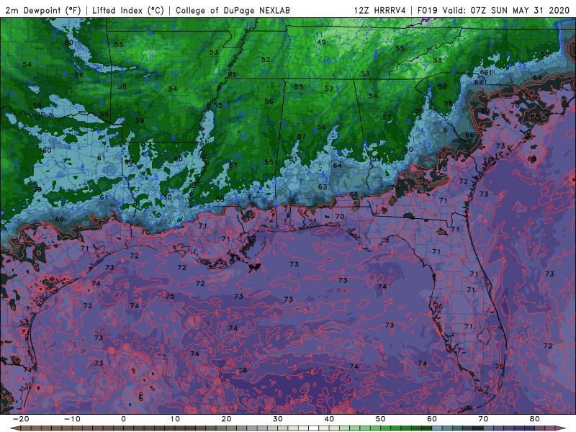Click the '70' label on the color scale
Viewport: 576px width, 432px height.
pyautogui.click(x=483, y=419)
